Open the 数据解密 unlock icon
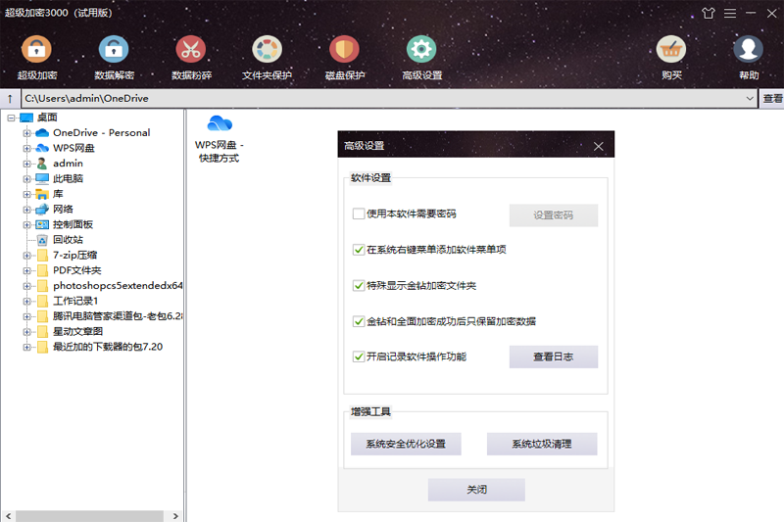This screenshot has width=784, height=522. 114,49
